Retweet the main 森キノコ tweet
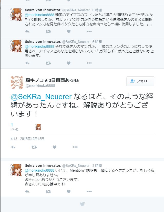Viewport: 164px width, 212px height. [x=34, y=147]
